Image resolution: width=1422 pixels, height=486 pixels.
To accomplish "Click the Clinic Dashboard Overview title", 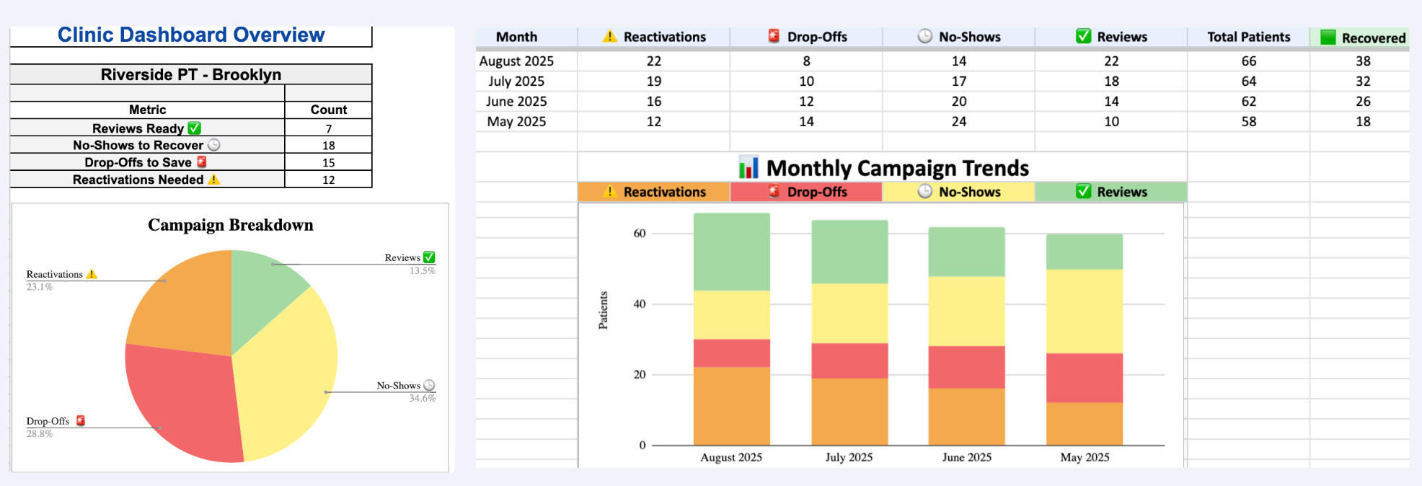I will [x=191, y=35].
